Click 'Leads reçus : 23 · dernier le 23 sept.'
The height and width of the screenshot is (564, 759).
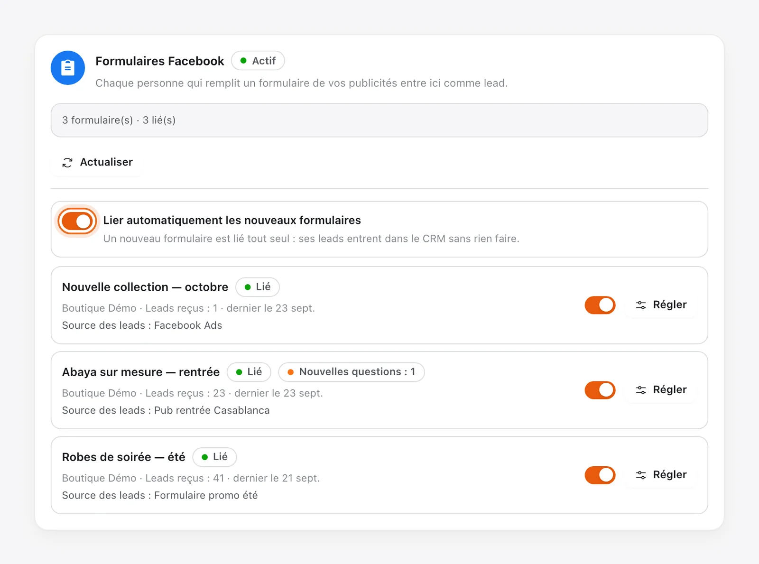(x=234, y=393)
